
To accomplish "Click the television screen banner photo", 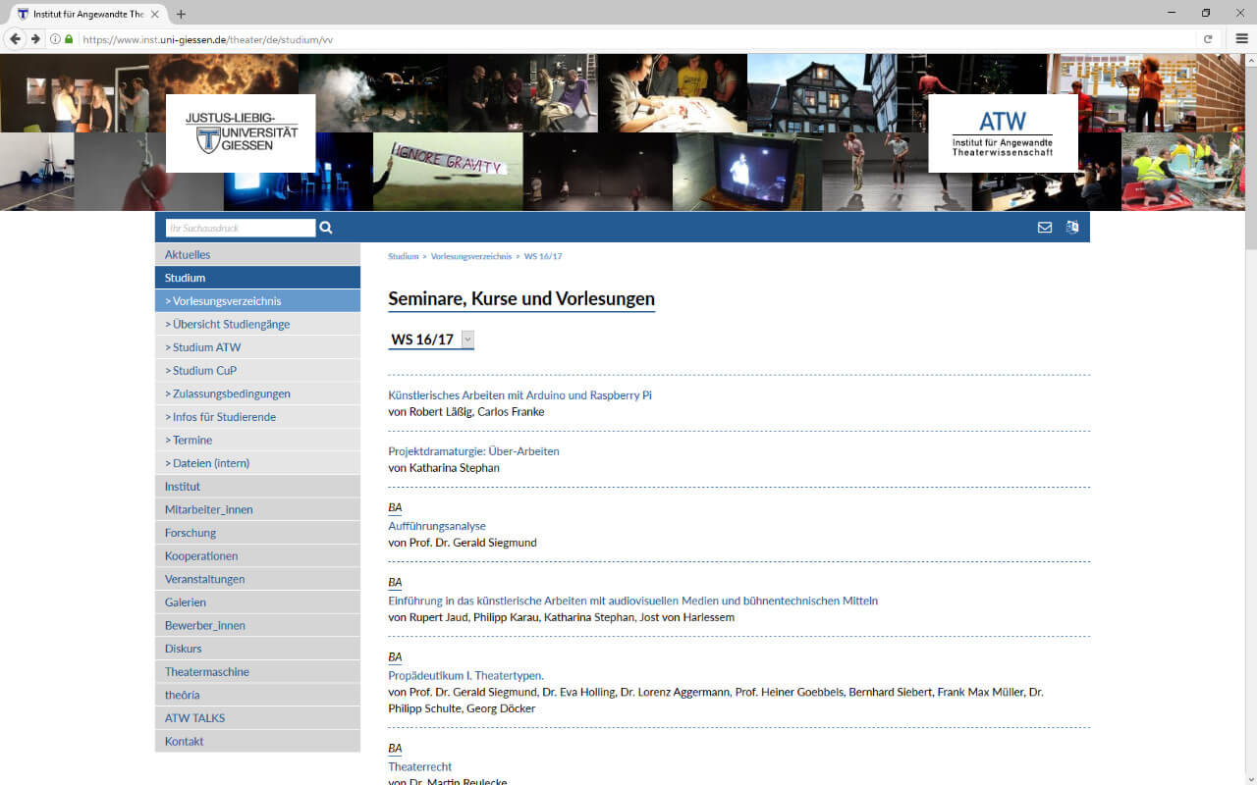I will [747, 171].
